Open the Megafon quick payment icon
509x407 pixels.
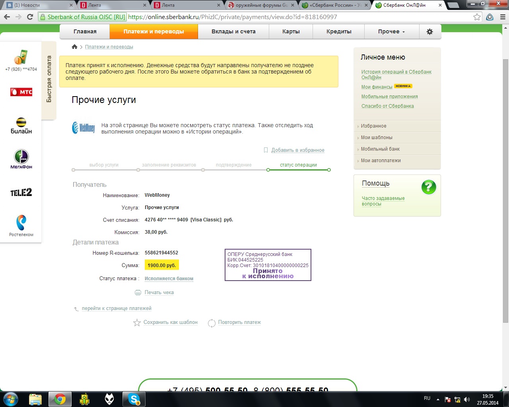[x=21, y=159]
